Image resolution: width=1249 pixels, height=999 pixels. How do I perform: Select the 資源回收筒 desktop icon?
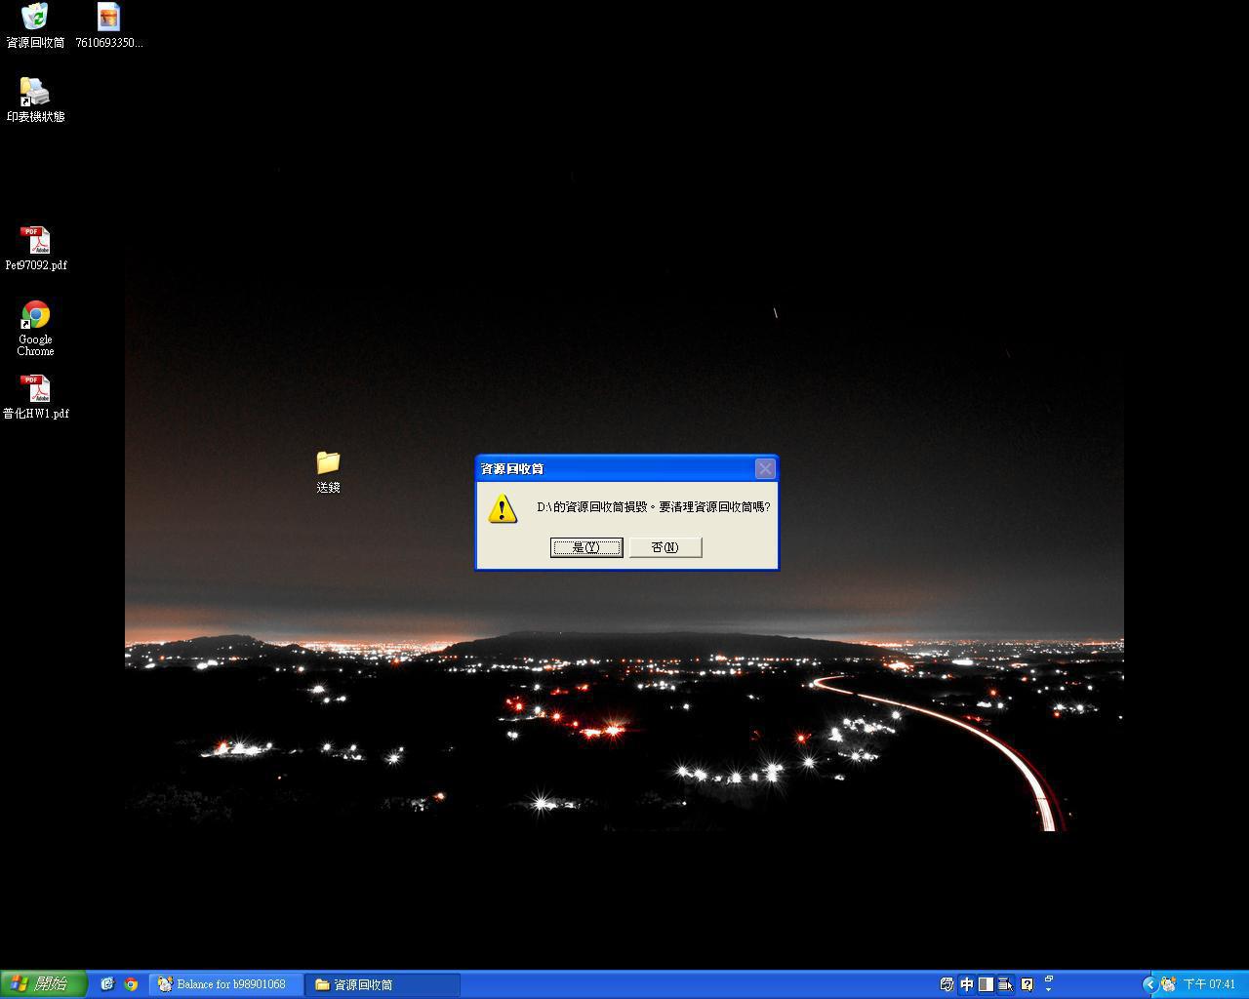35,26
